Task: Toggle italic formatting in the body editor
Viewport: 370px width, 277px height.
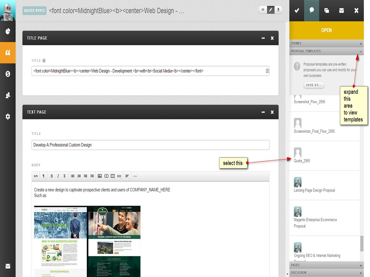Action: point(58,176)
